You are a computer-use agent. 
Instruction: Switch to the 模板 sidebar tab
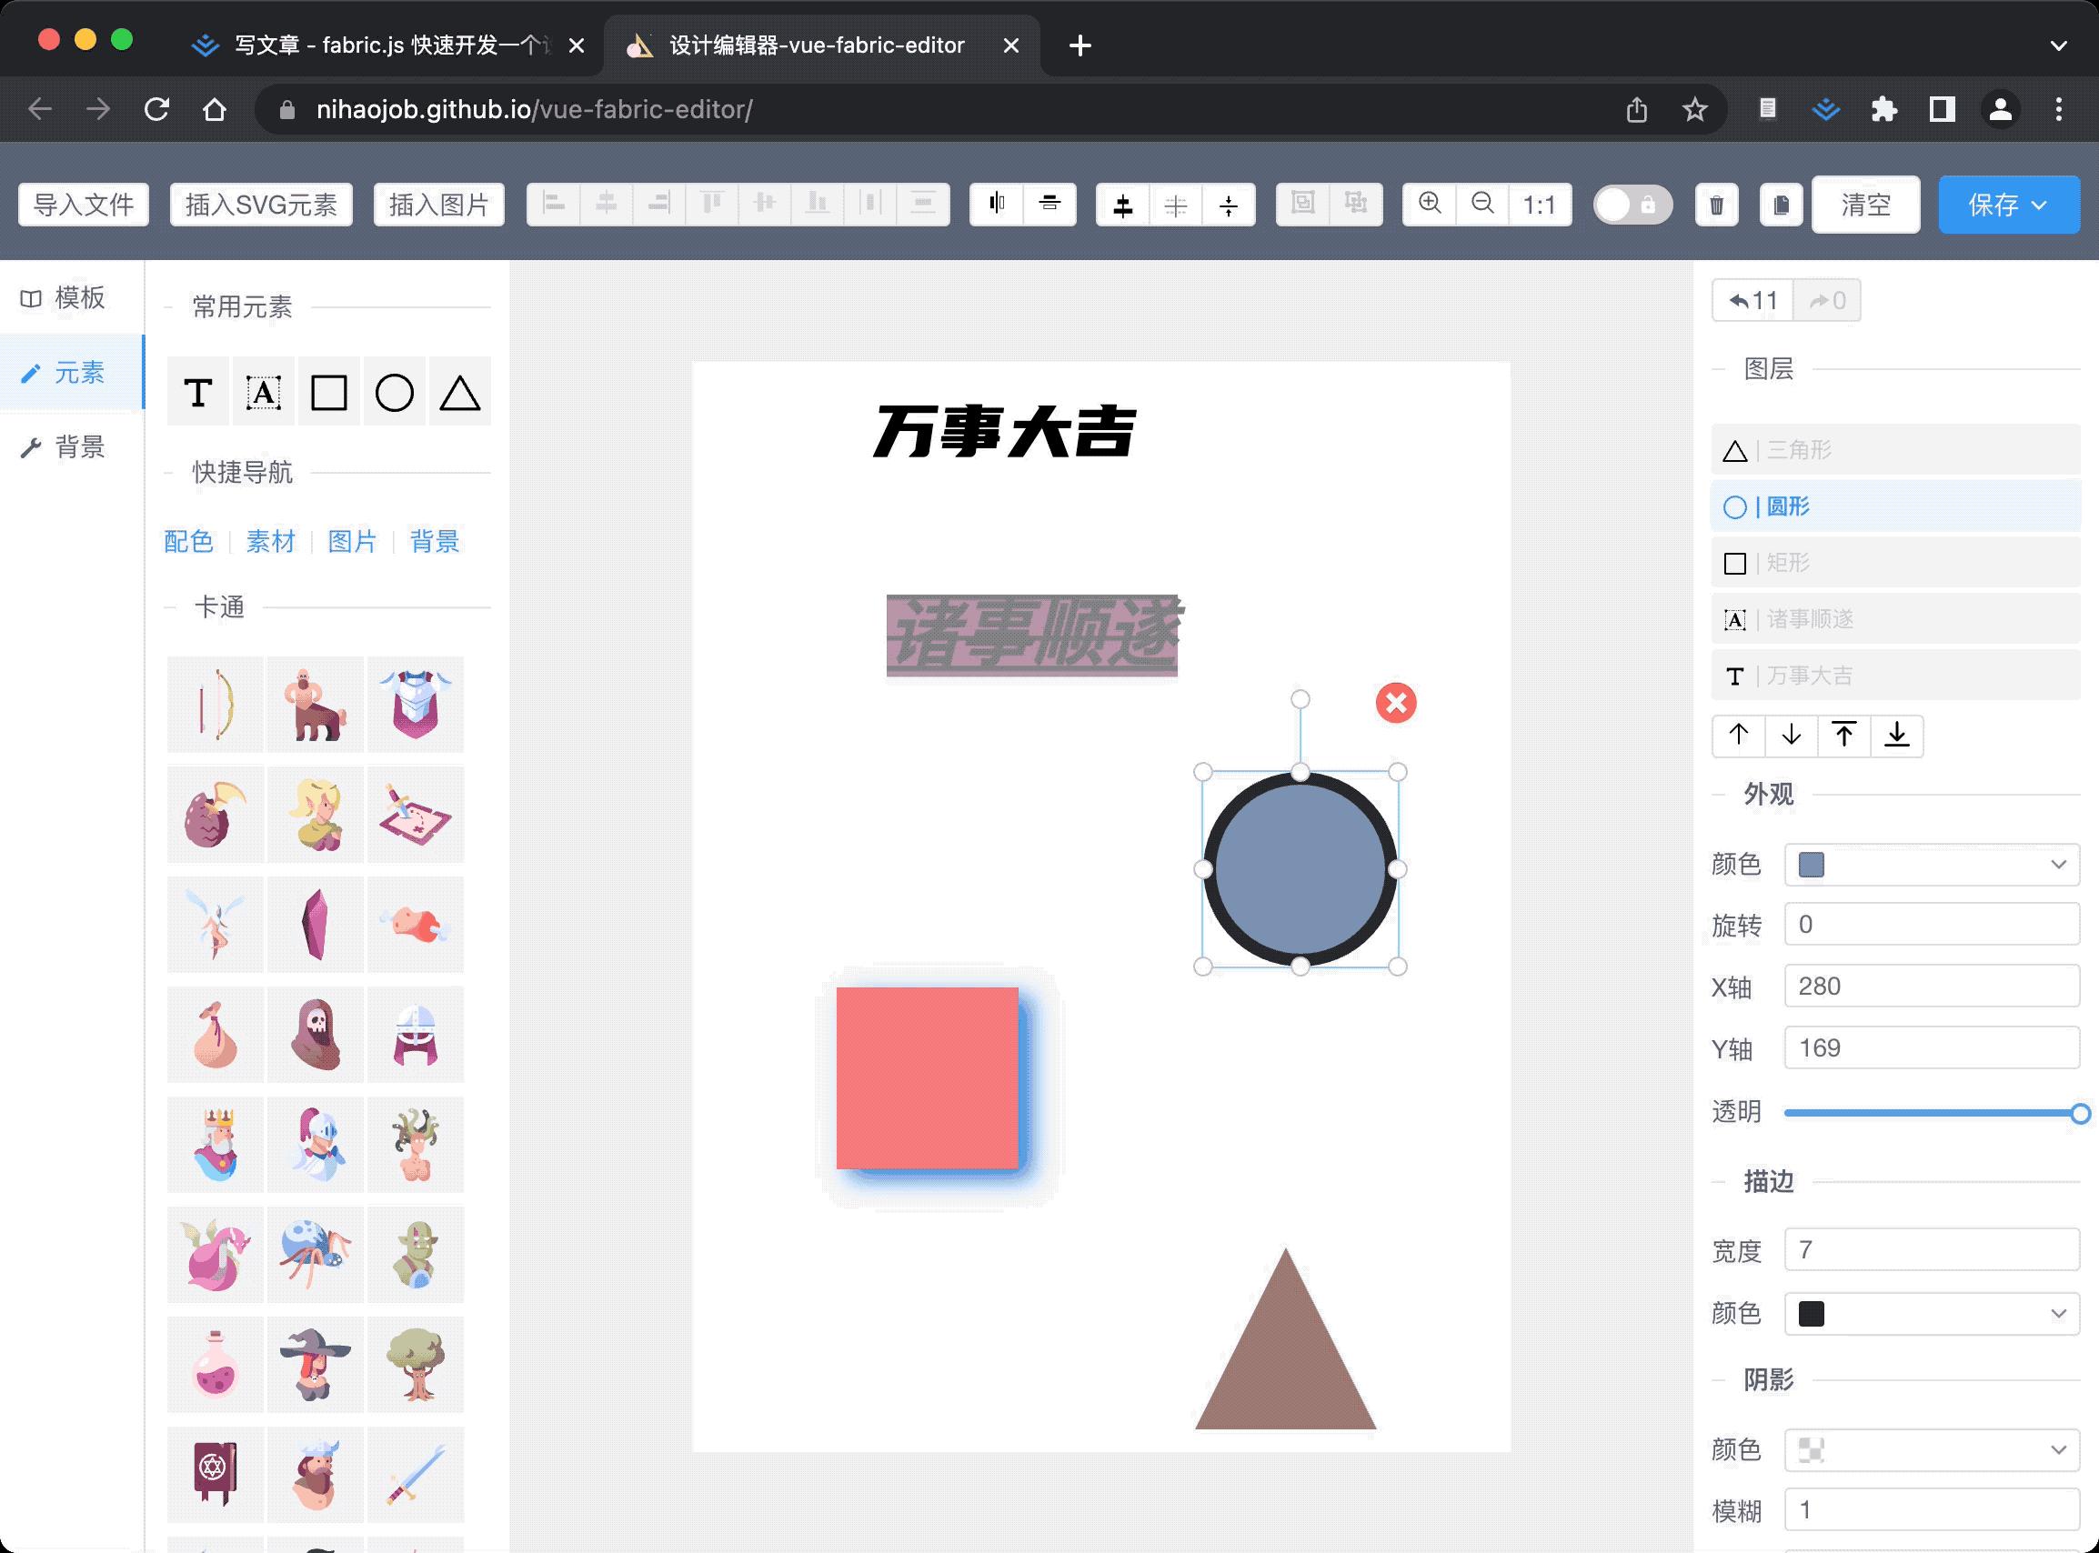pyautogui.click(x=71, y=298)
